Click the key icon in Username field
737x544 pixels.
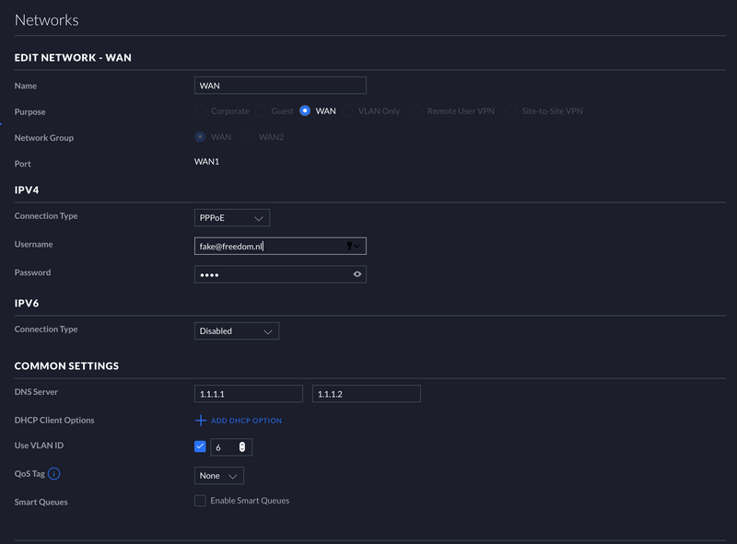click(350, 245)
